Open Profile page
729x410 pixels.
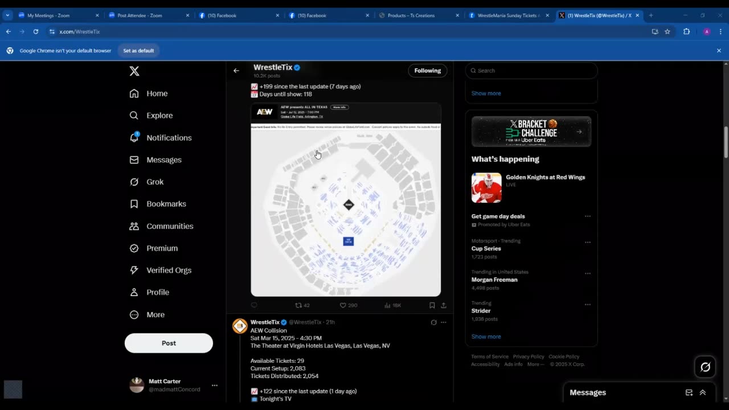tap(149, 292)
